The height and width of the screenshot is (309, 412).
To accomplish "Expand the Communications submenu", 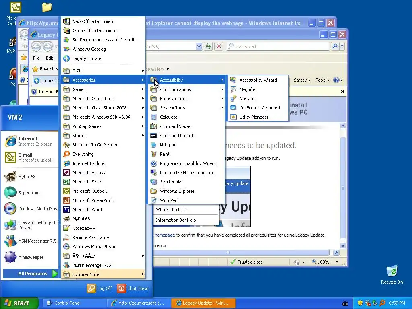I will click(x=187, y=89).
